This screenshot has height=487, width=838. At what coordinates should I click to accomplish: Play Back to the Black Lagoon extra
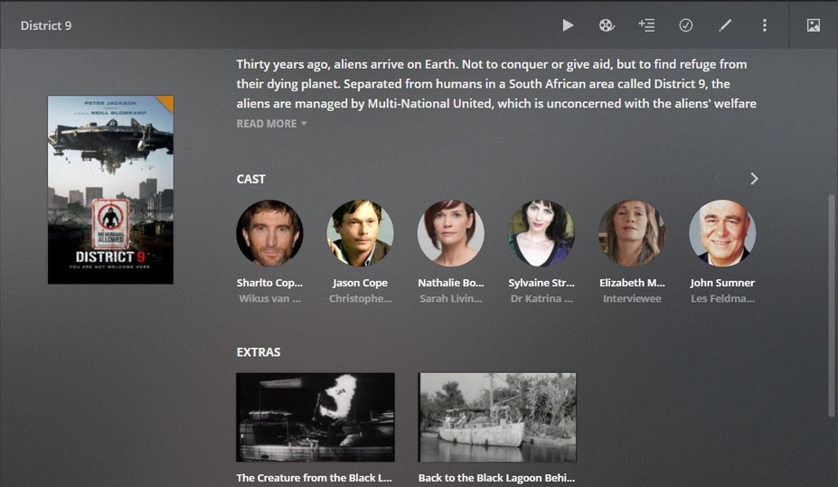(497, 417)
